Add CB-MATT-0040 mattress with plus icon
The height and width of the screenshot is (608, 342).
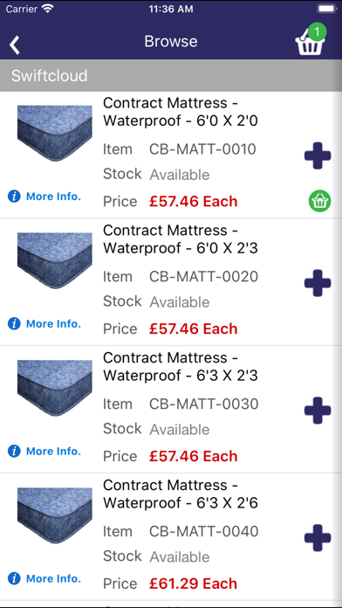[318, 538]
